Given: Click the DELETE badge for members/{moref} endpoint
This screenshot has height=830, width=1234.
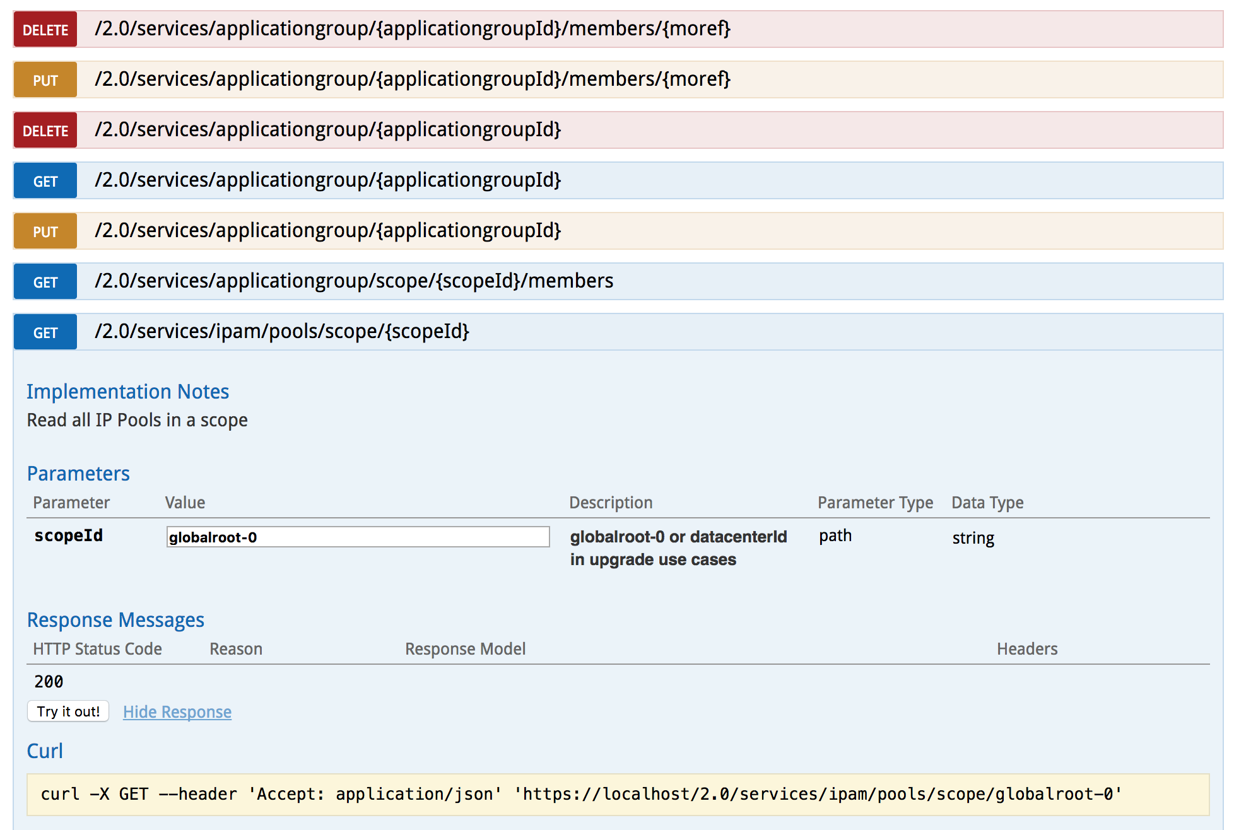Looking at the screenshot, I should pyautogui.click(x=45, y=30).
